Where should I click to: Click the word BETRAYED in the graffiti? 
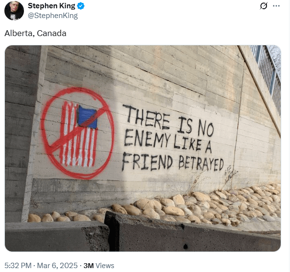201,163
